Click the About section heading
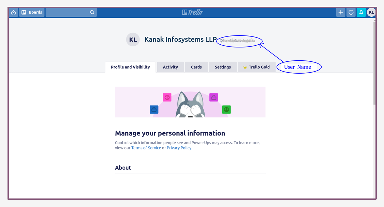The image size is (384, 207). 123,168
